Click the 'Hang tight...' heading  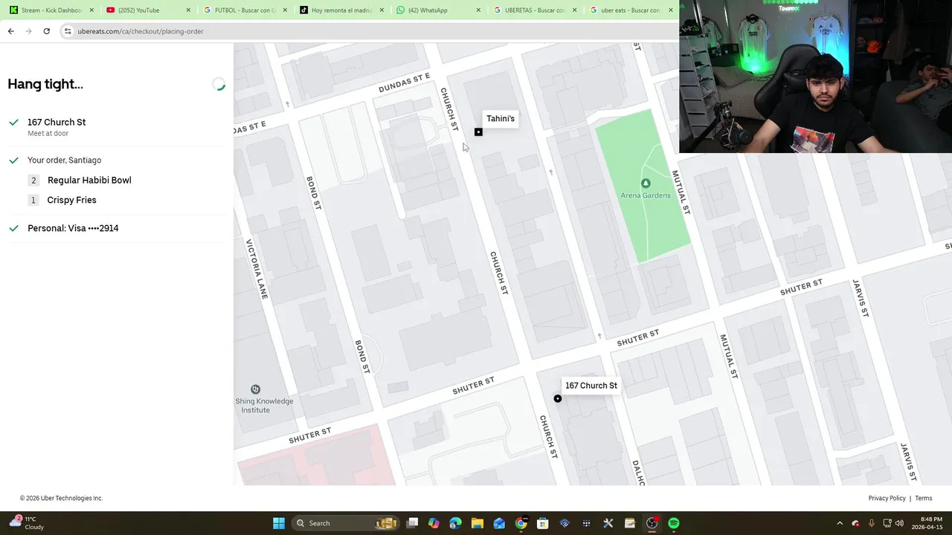(x=45, y=84)
